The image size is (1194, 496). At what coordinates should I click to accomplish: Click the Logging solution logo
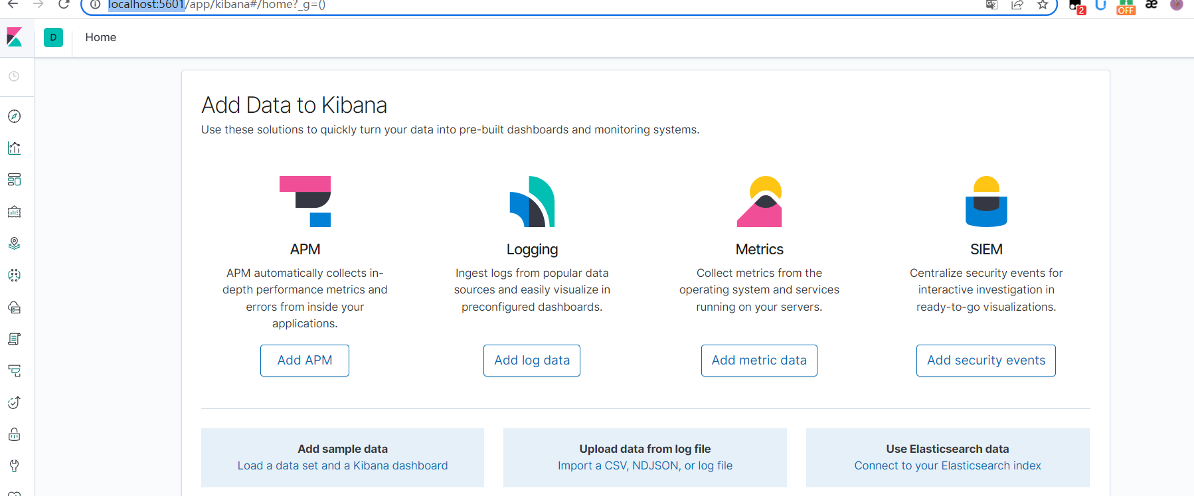click(x=532, y=202)
